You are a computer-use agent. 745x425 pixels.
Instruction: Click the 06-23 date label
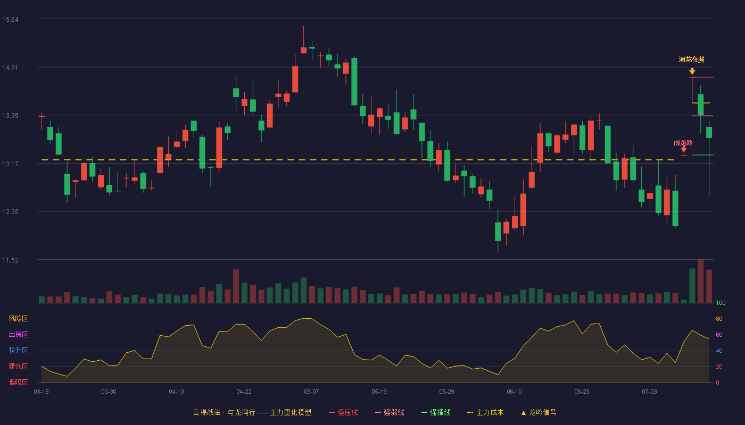click(582, 392)
